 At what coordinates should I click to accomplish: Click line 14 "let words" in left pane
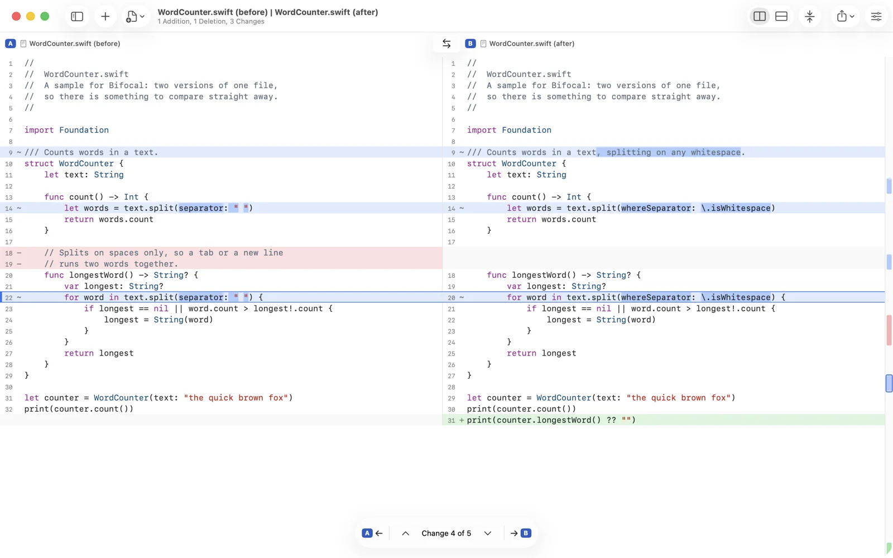tap(221, 208)
